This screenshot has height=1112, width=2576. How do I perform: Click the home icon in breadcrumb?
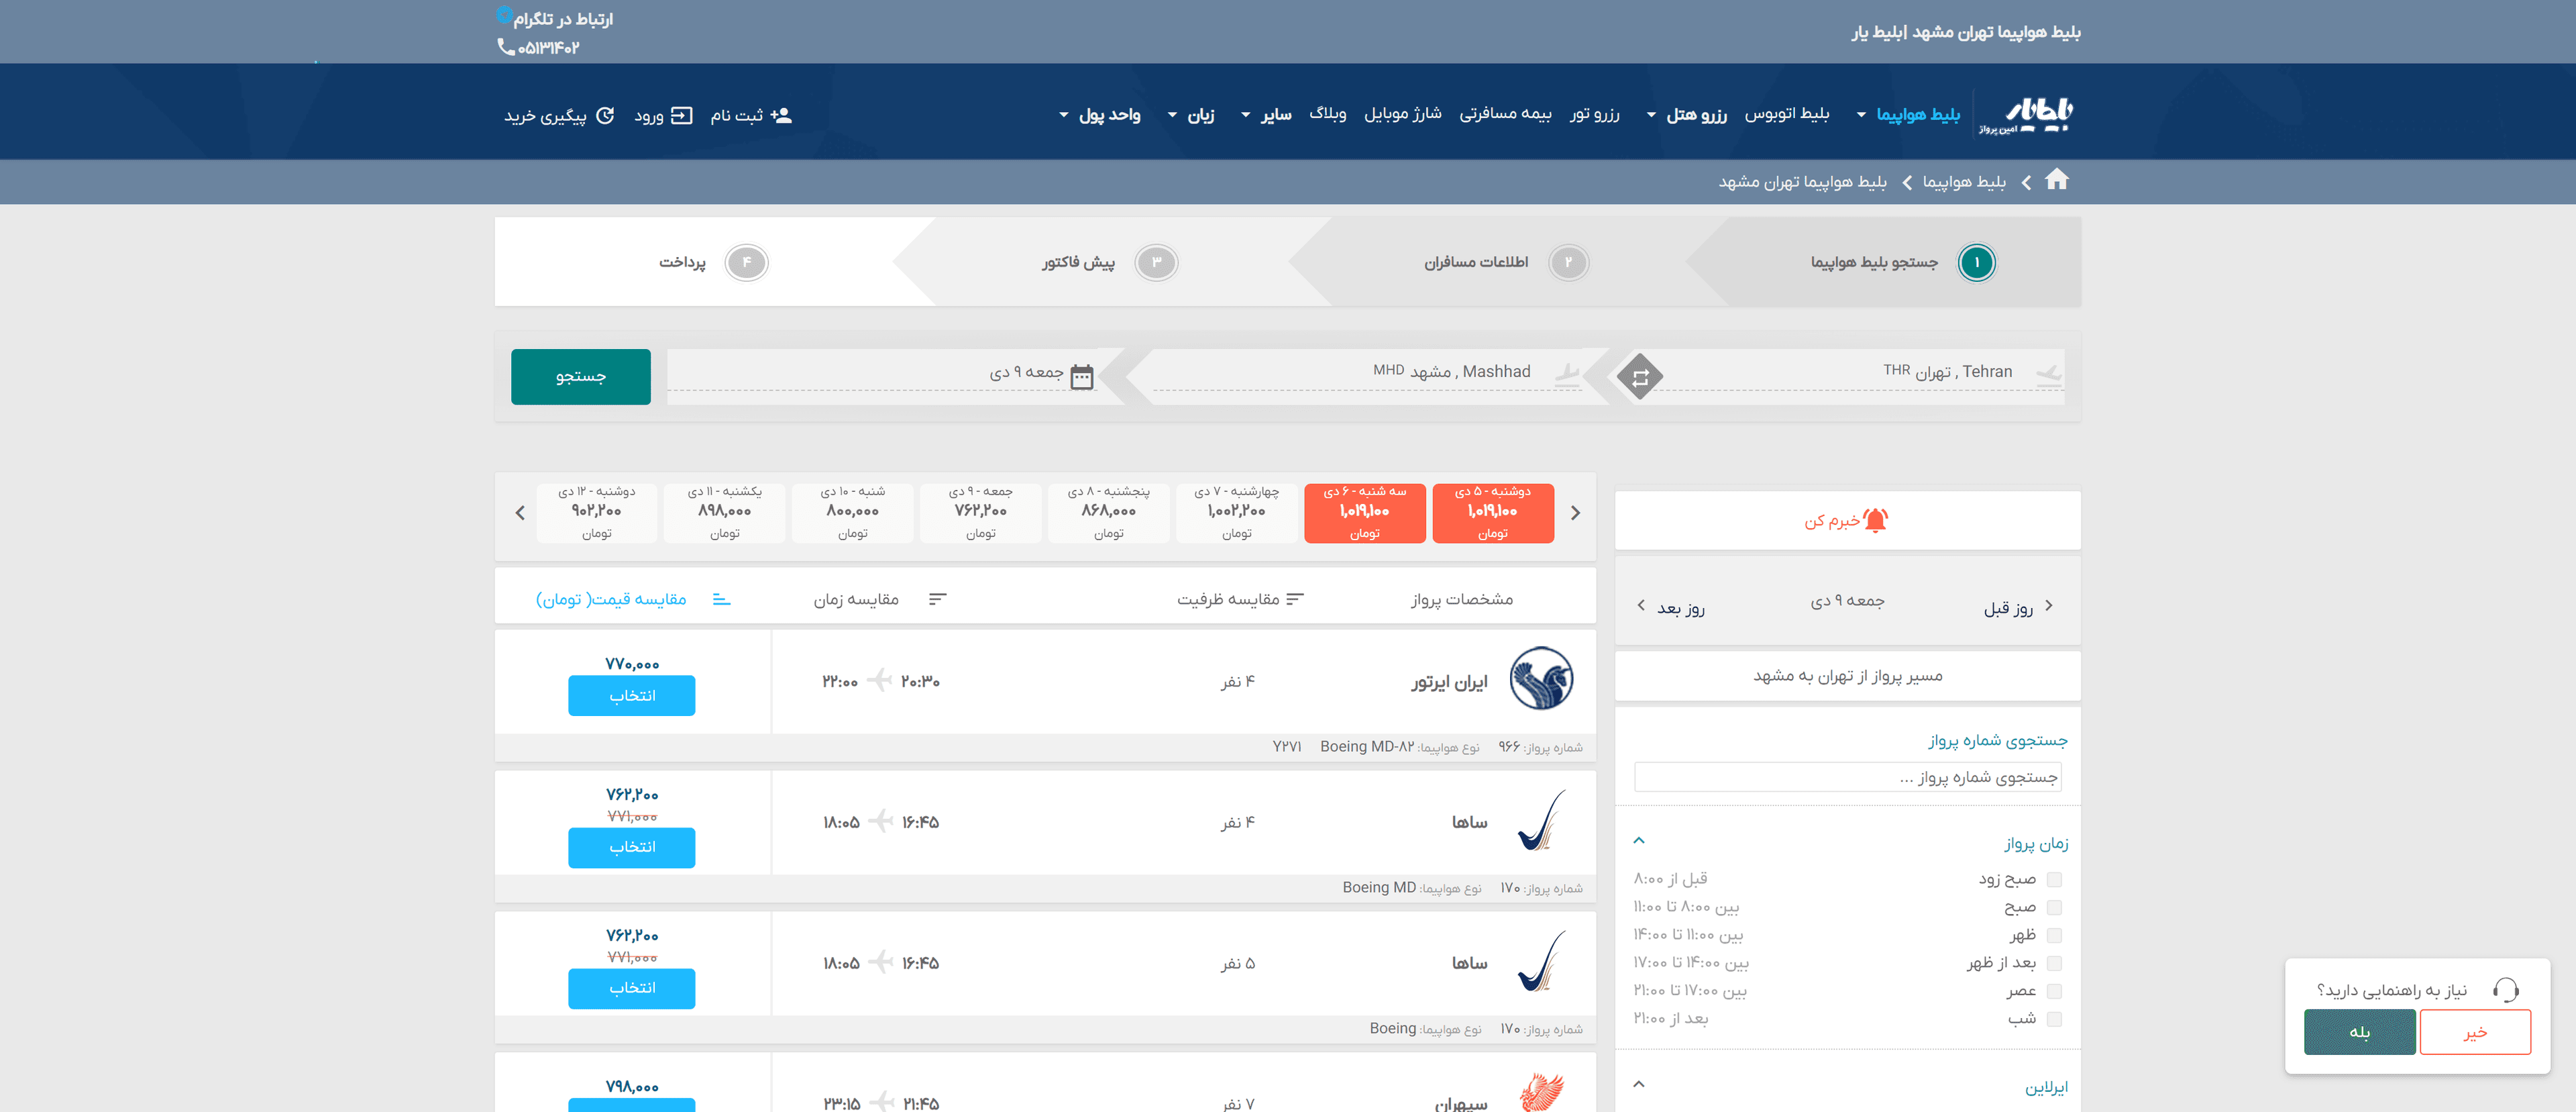(2056, 180)
